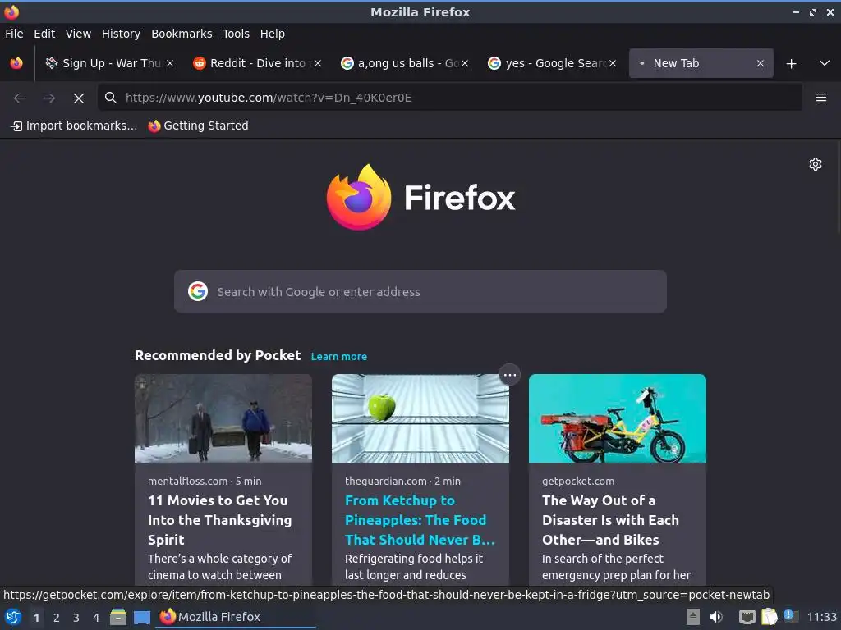Open the desktop start menu bird icon
This screenshot has height=630, width=841.
click(x=13, y=617)
